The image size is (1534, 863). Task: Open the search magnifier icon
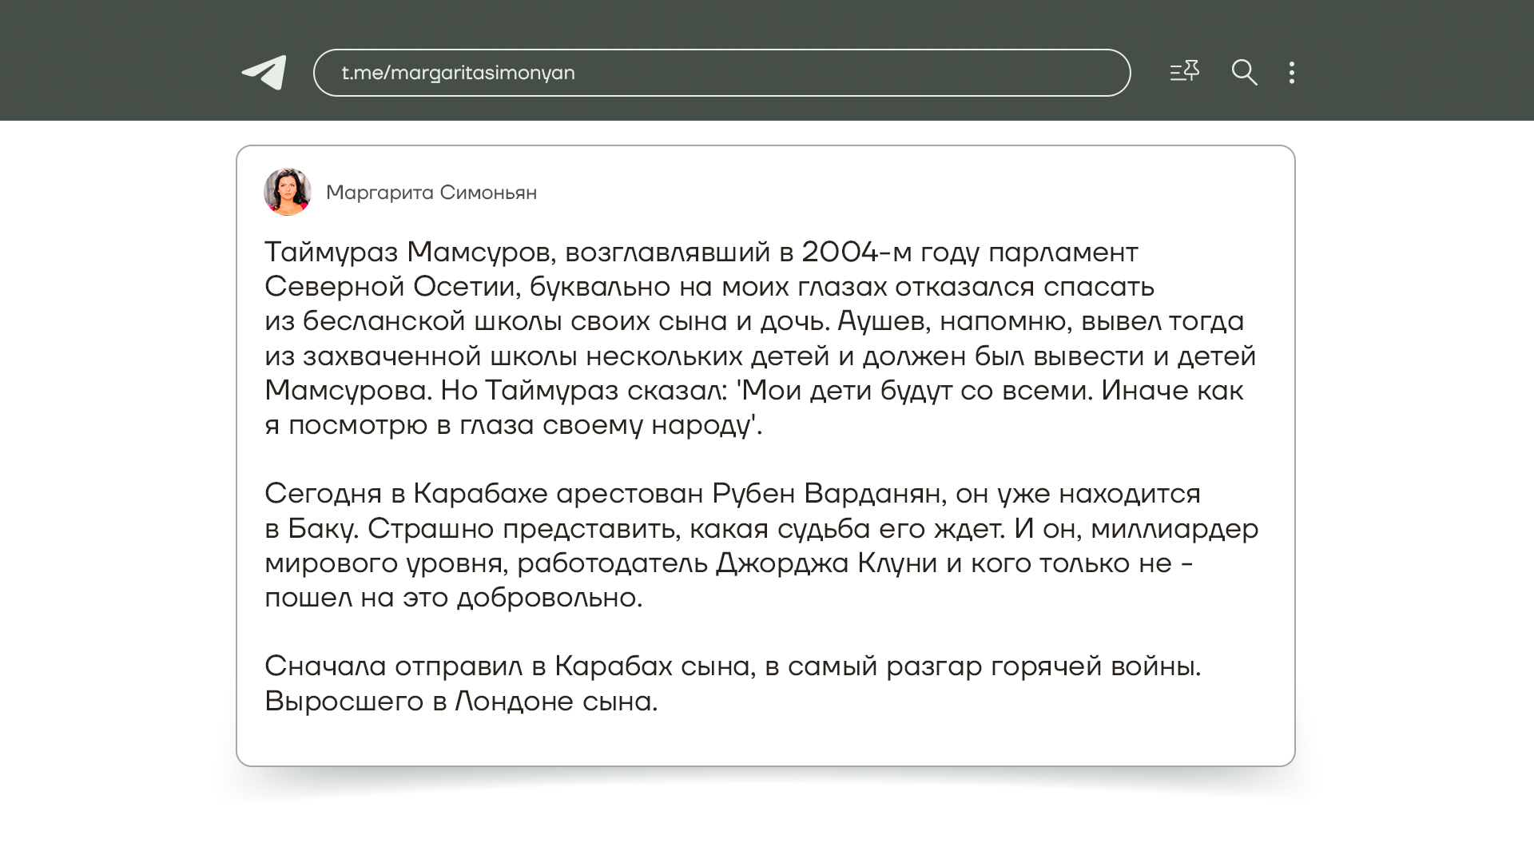1244,73
